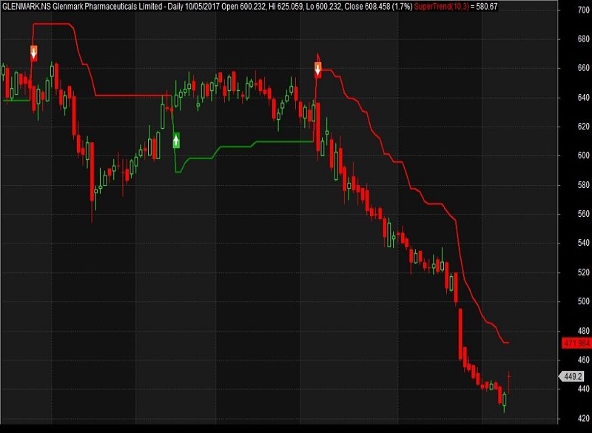Click the 580 price axis label
The height and width of the screenshot is (433, 592).
click(x=584, y=185)
